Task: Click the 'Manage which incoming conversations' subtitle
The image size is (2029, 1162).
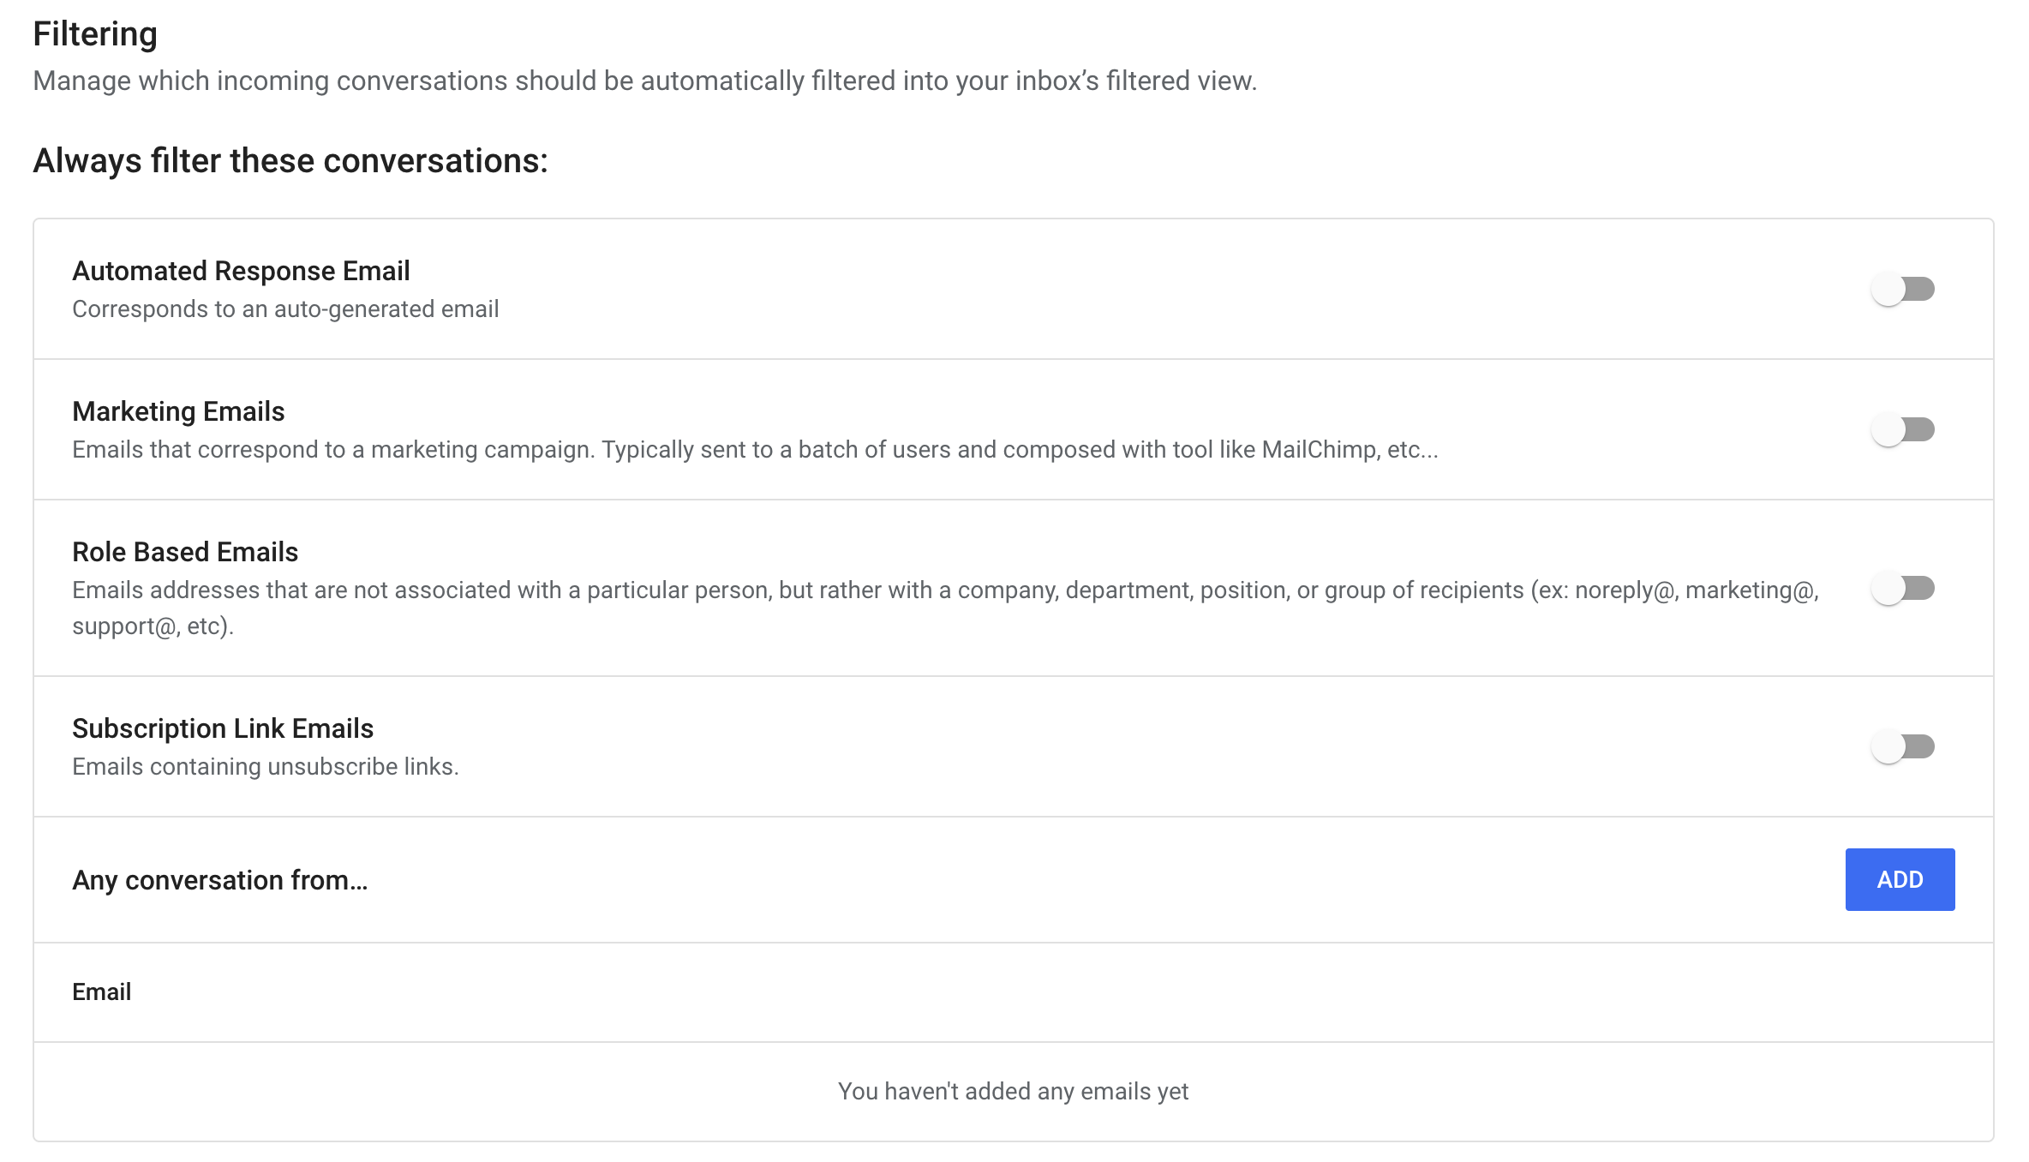Action: 644,81
